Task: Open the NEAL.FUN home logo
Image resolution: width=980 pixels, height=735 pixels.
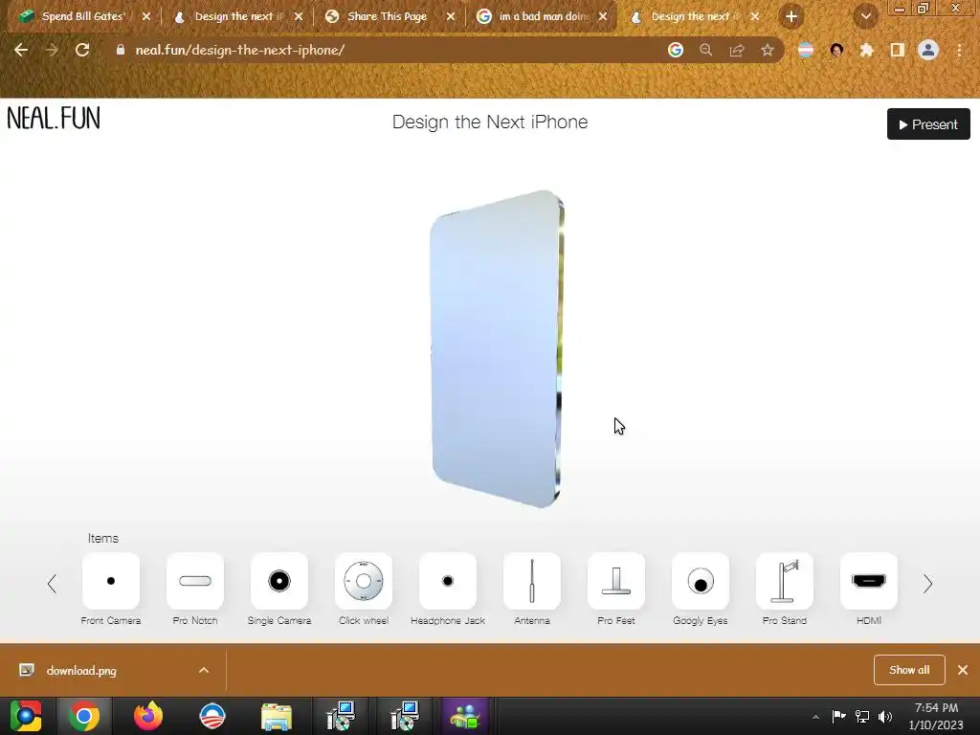Action: 54,118
